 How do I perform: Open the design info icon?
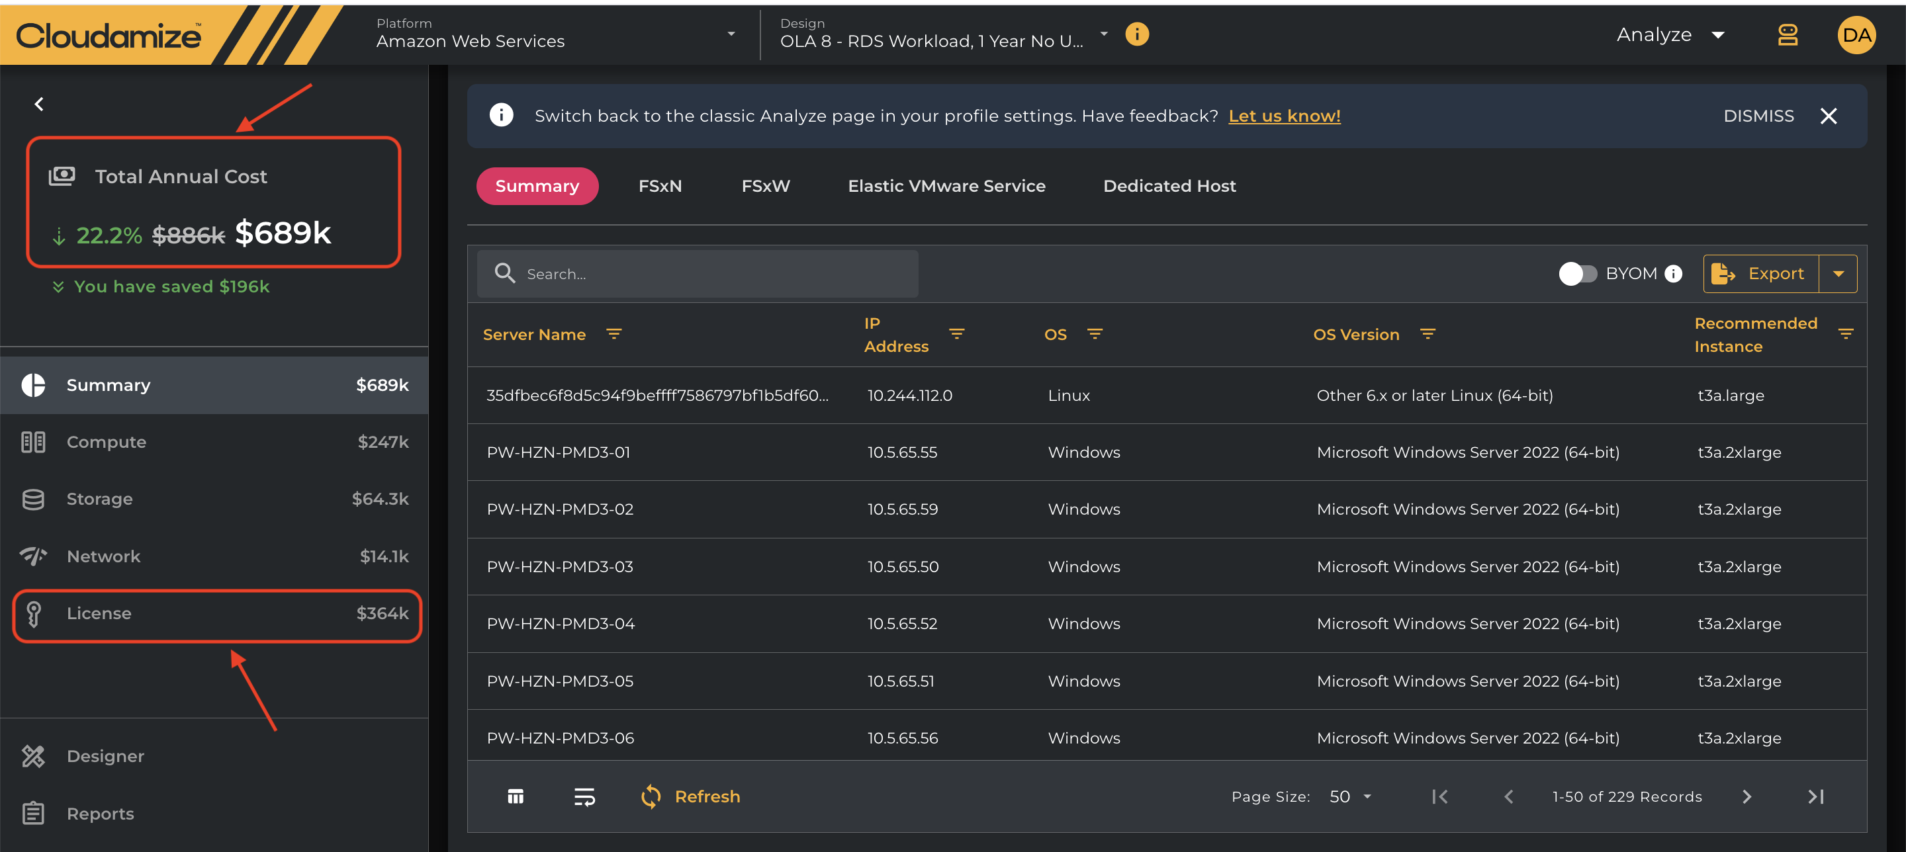click(x=1136, y=34)
